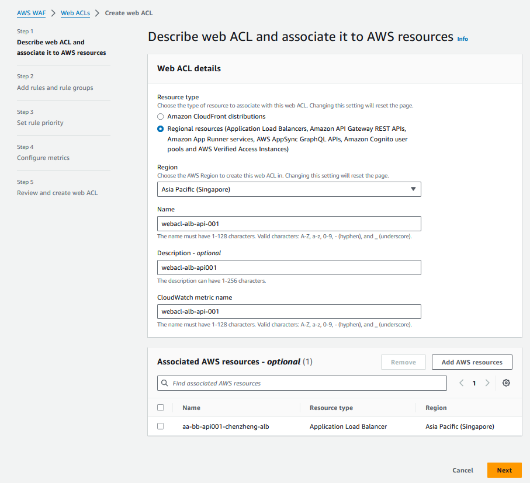The width and height of the screenshot is (530, 483).
Task: Click the Region dropdown arrow
Action: click(413, 189)
